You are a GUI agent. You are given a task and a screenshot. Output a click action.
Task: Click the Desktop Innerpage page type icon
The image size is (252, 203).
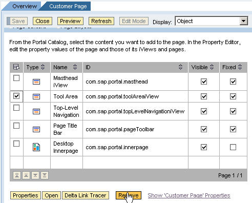(x=36, y=147)
